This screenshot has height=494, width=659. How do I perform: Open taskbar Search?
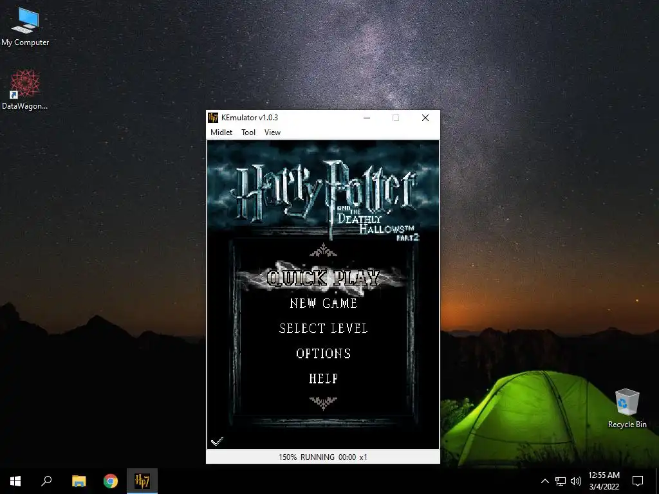pos(46,481)
